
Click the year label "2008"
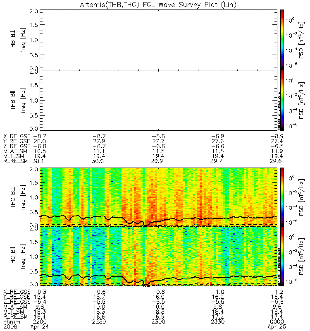(10, 327)
